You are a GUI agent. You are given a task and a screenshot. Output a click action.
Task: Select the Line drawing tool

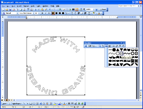[x=24, y=104]
